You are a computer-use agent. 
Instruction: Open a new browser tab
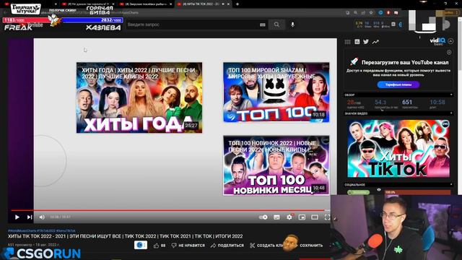click(237, 4)
